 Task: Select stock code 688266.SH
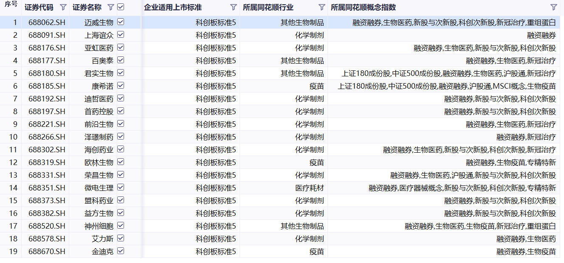coord(47,137)
